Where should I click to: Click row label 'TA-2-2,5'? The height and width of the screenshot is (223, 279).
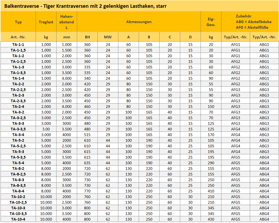point(18,90)
